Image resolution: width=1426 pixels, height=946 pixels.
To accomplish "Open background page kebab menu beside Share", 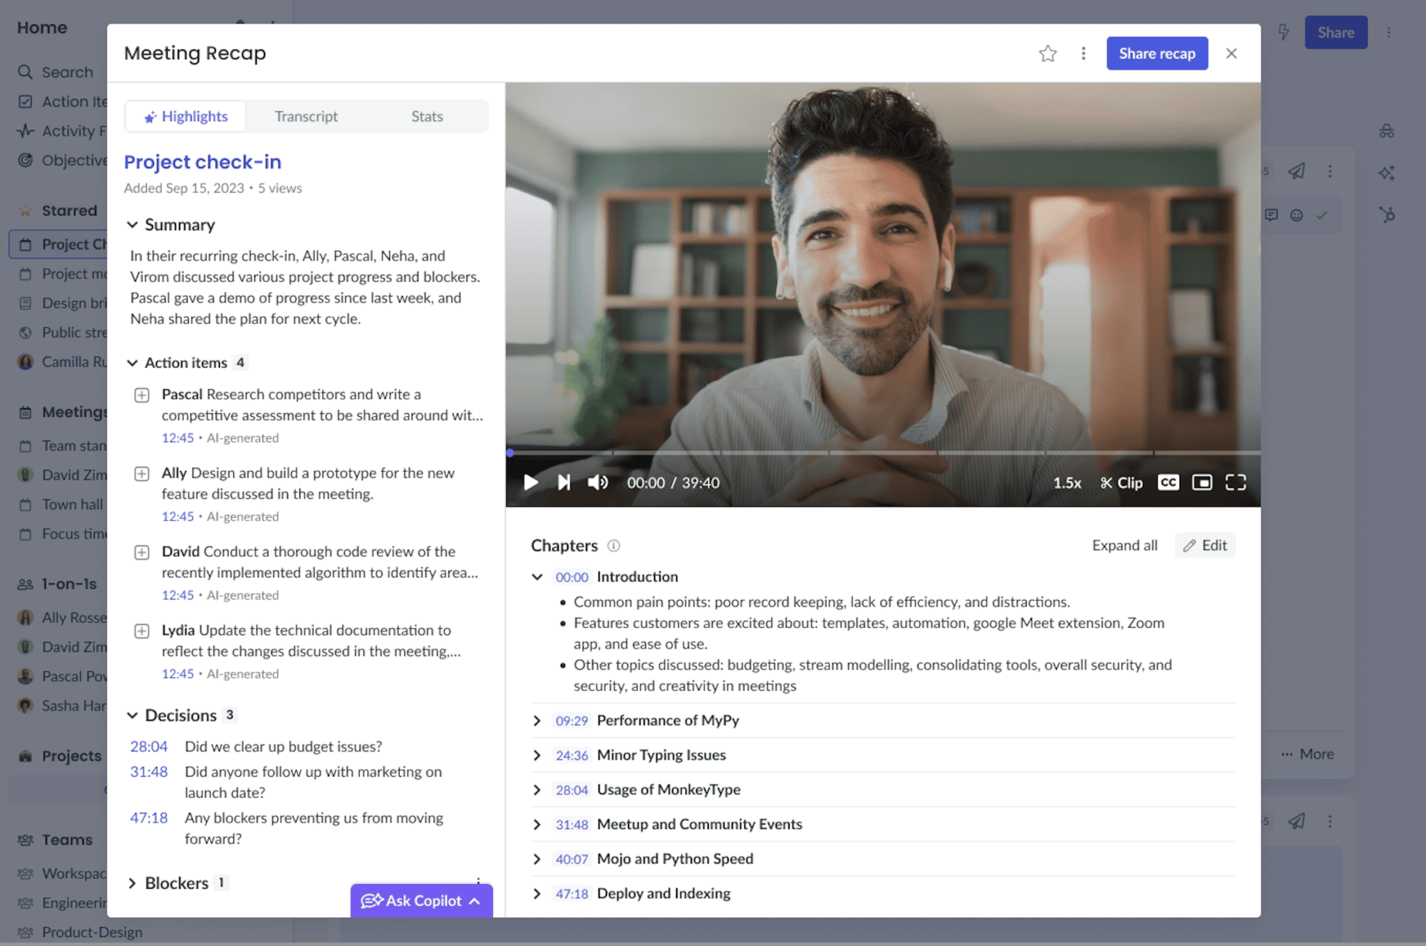I will pyautogui.click(x=1388, y=33).
